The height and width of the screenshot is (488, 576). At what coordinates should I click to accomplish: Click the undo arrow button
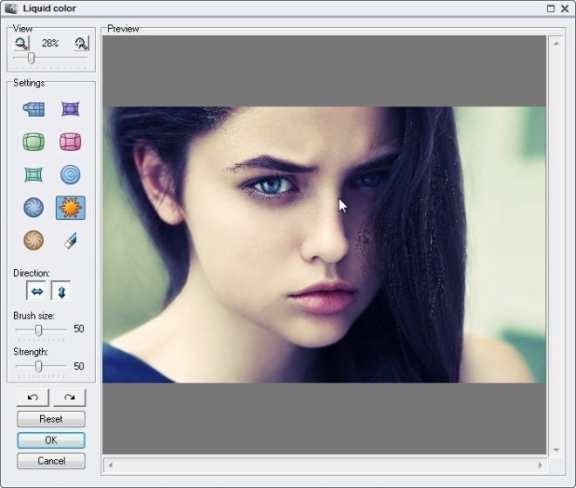[32, 397]
